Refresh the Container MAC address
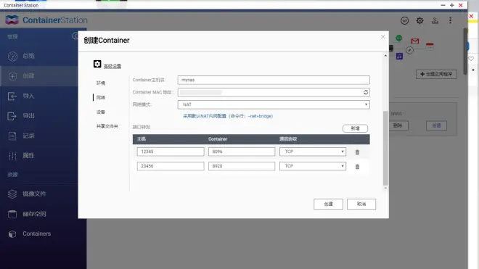 [x=365, y=92]
